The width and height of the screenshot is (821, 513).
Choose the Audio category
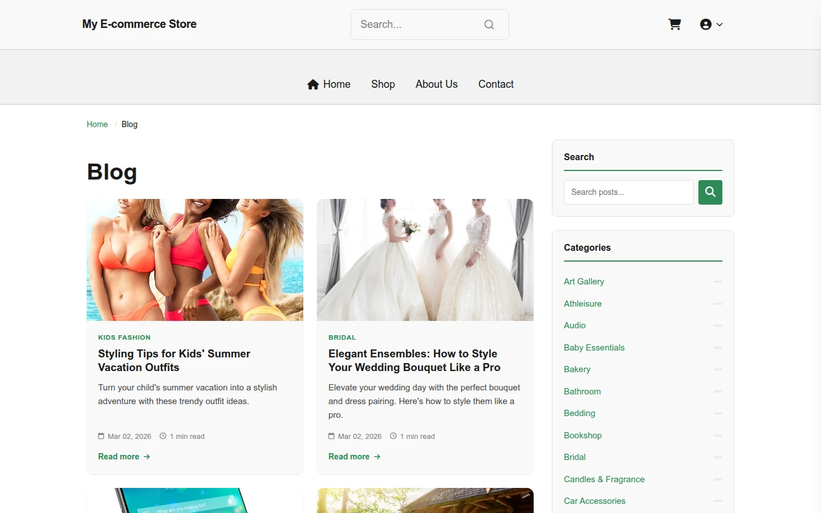click(575, 325)
